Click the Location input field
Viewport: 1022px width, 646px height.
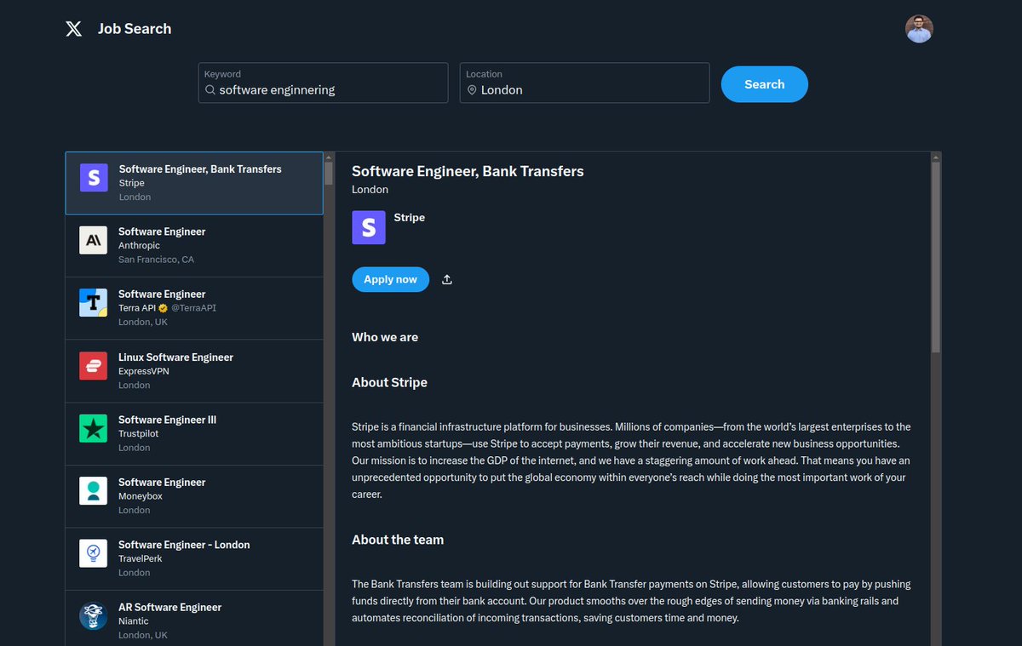pos(585,83)
